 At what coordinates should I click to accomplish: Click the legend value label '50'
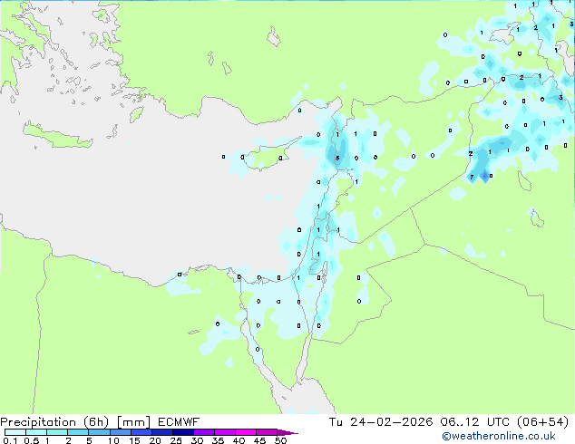pyautogui.click(x=280, y=440)
